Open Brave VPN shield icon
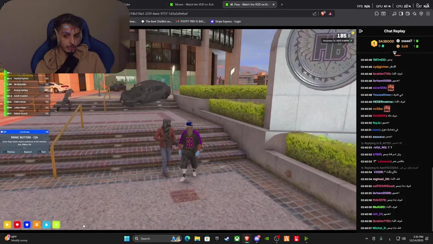433x244 pixels. (x=421, y=14)
